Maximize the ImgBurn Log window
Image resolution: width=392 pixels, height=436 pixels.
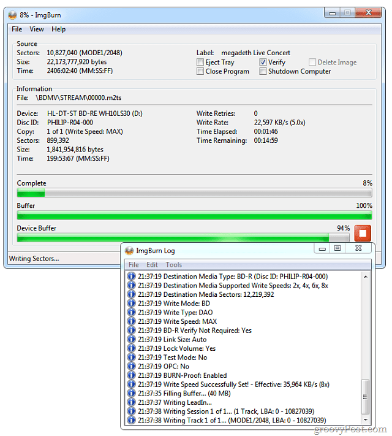[x=337, y=248]
